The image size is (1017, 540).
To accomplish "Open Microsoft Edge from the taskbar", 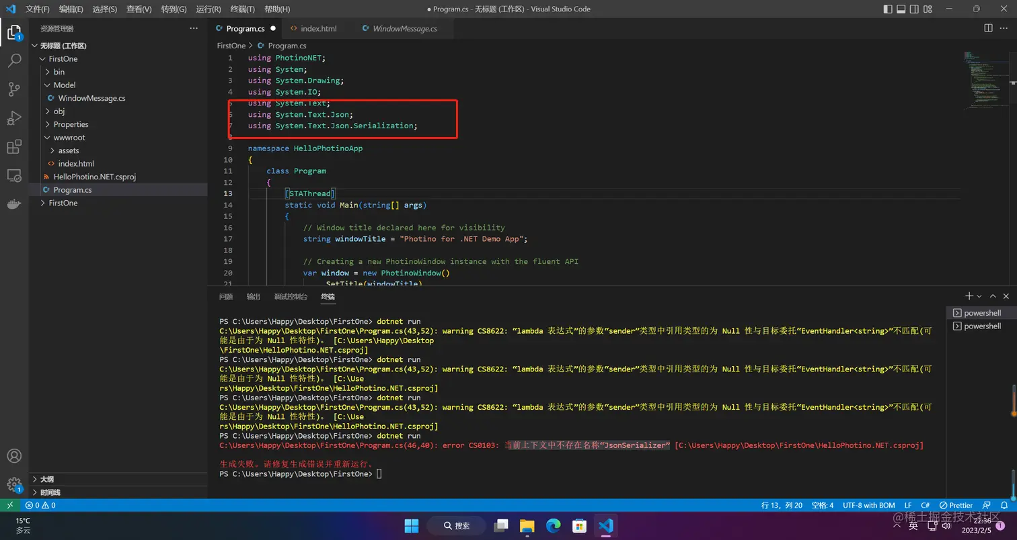I will click(x=553, y=525).
